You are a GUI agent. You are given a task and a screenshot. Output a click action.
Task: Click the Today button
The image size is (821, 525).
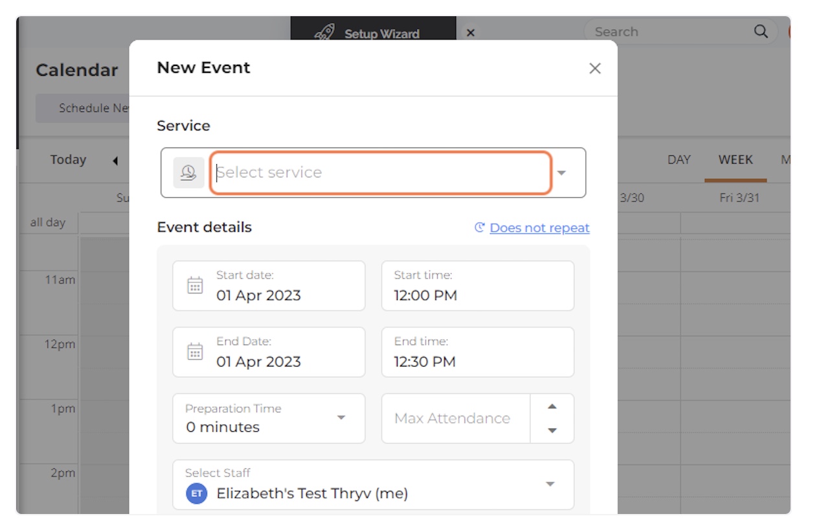point(68,160)
